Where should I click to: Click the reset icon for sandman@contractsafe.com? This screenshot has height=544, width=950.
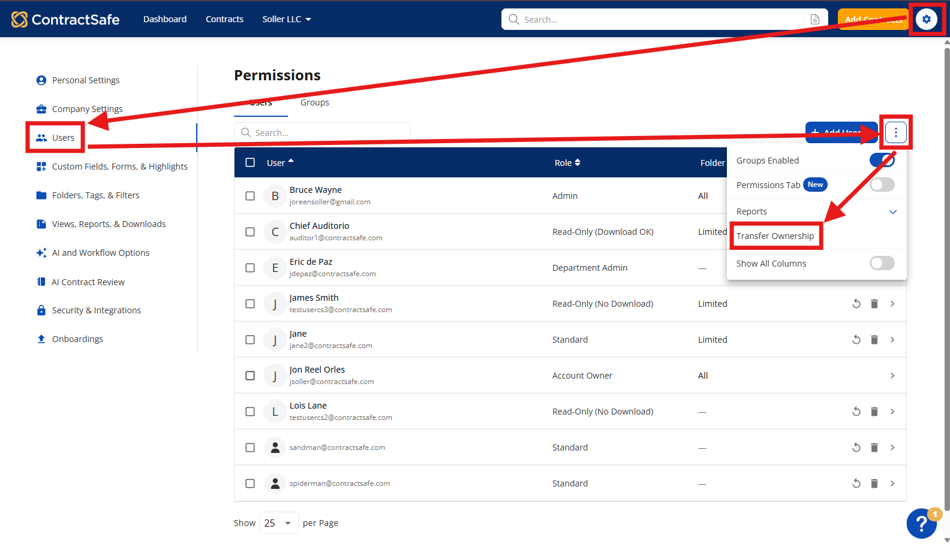click(856, 448)
